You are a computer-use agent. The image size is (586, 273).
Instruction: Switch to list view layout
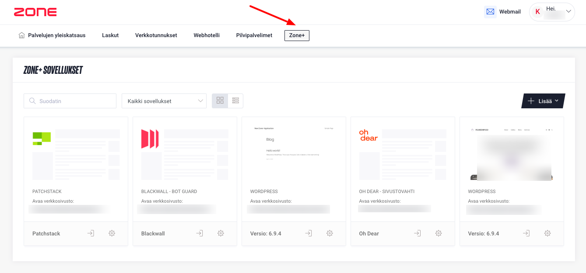235,101
